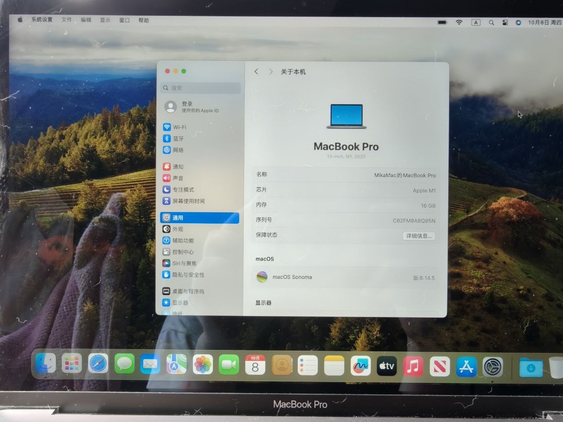Open Freeform from the Dock
This screenshot has width=563, height=422.
point(361,366)
